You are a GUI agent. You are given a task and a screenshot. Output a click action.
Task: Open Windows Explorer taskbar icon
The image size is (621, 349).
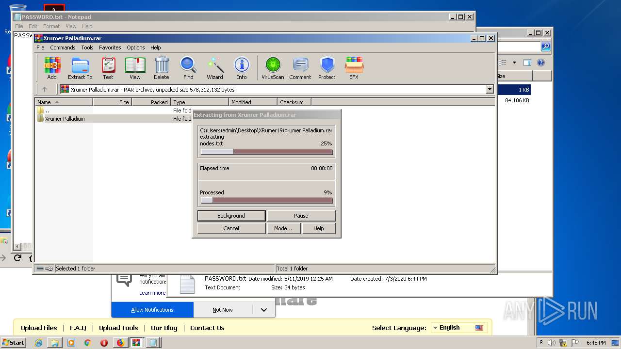55,343
